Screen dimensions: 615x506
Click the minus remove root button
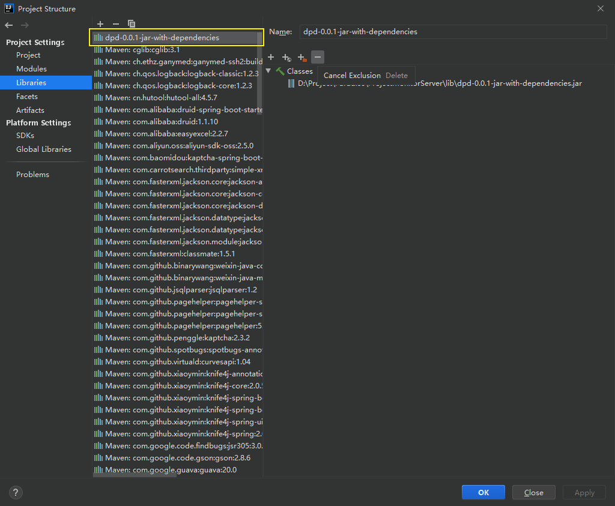click(x=318, y=57)
